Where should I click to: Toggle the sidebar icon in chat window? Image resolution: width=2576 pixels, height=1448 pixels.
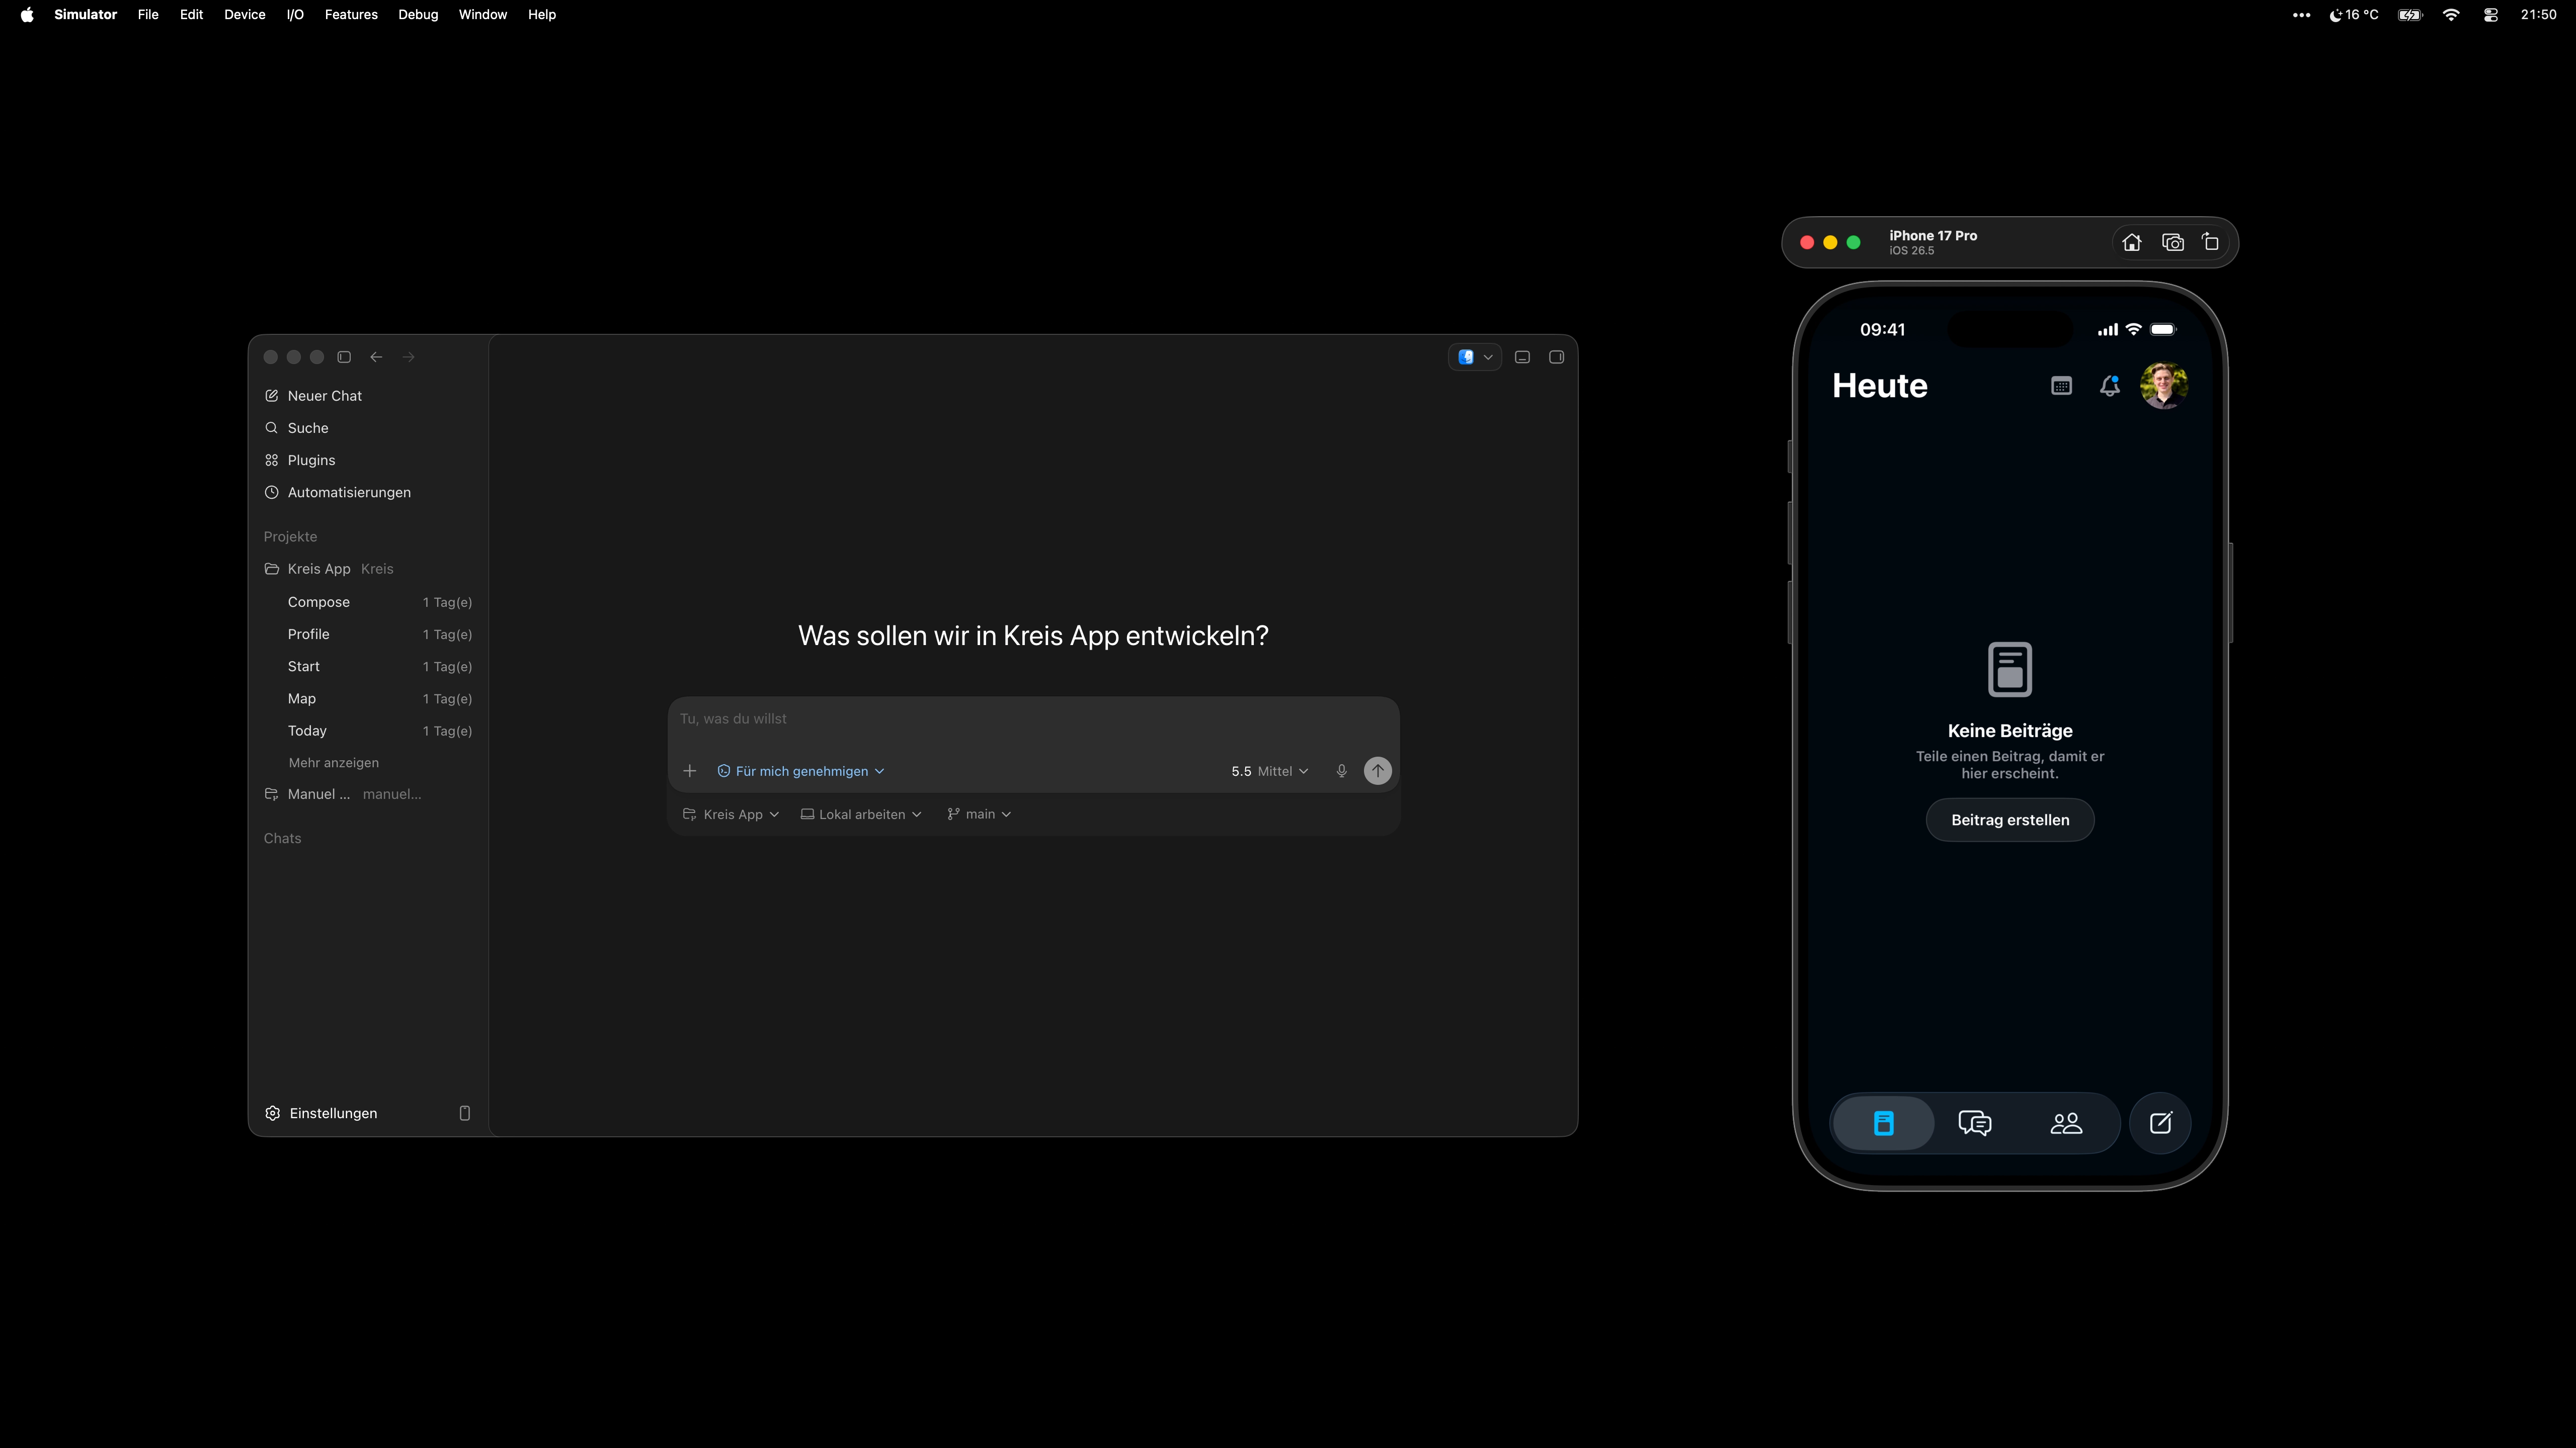click(344, 357)
